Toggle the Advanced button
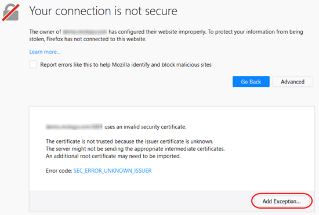The width and height of the screenshot is (319, 215). (x=293, y=82)
